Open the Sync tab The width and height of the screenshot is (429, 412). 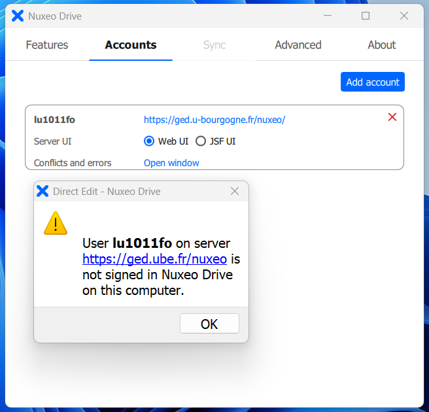pyautogui.click(x=214, y=45)
